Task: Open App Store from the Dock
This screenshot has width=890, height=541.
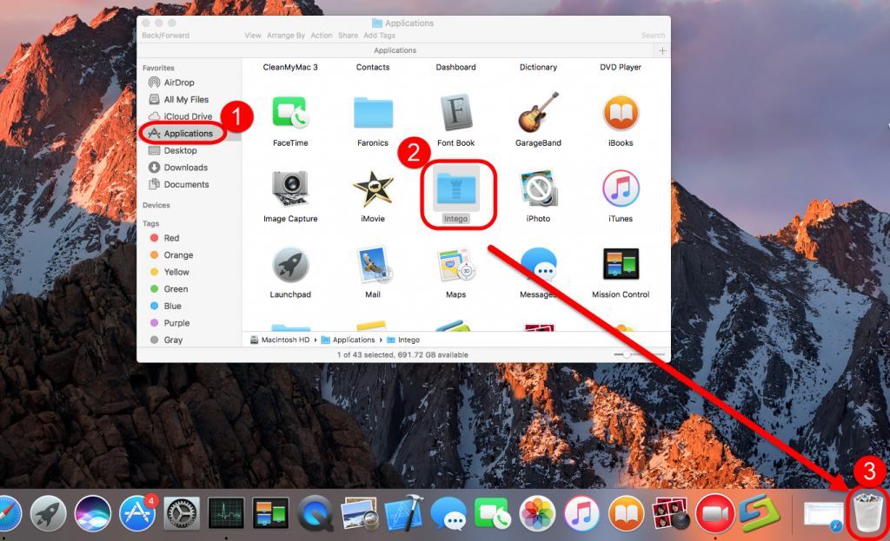Action: click(x=137, y=513)
